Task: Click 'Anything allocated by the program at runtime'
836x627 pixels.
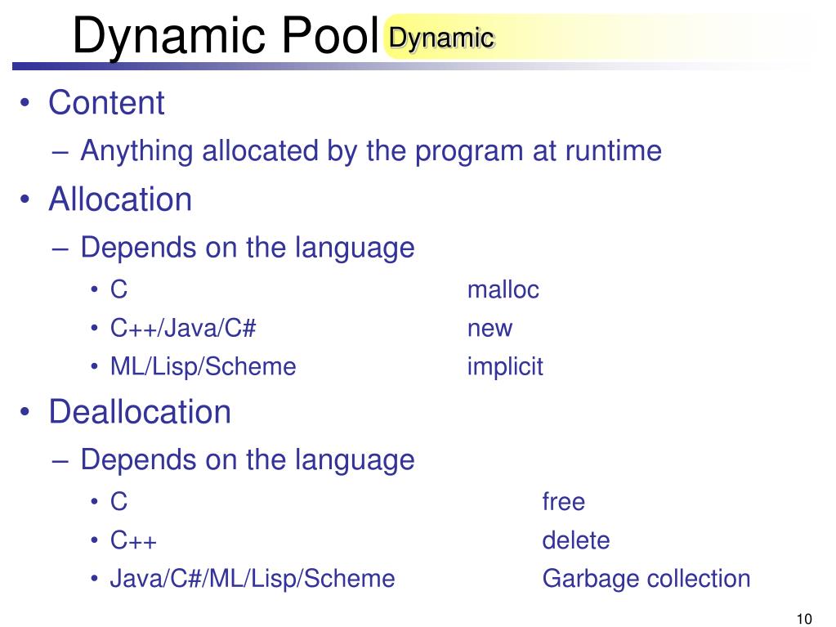Action: [371, 151]
